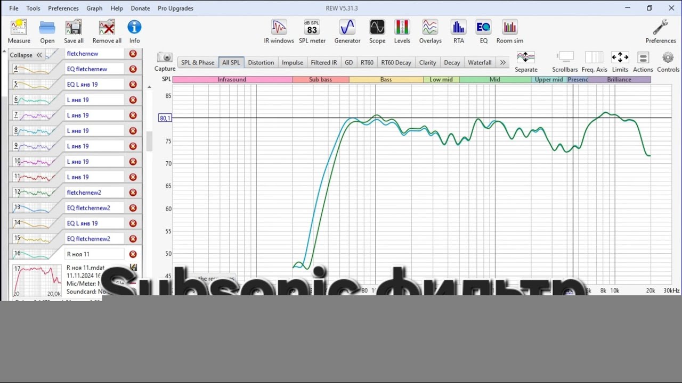Click the Remove all icon
The height and width of the screenshot is (383, 682).
[107, 31]
